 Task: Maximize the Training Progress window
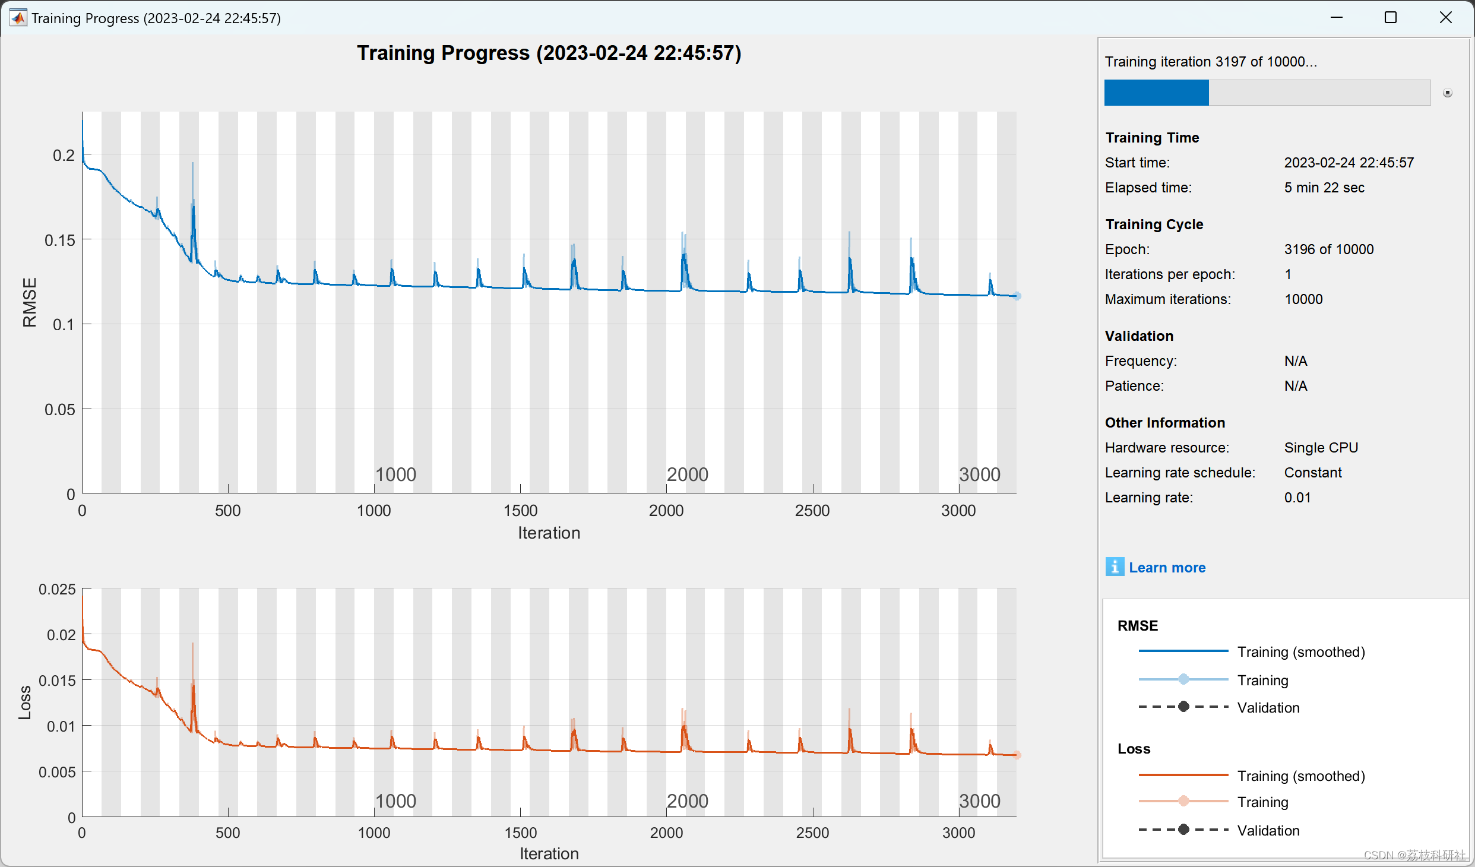pyautogui.click(x=1391, y=18)
